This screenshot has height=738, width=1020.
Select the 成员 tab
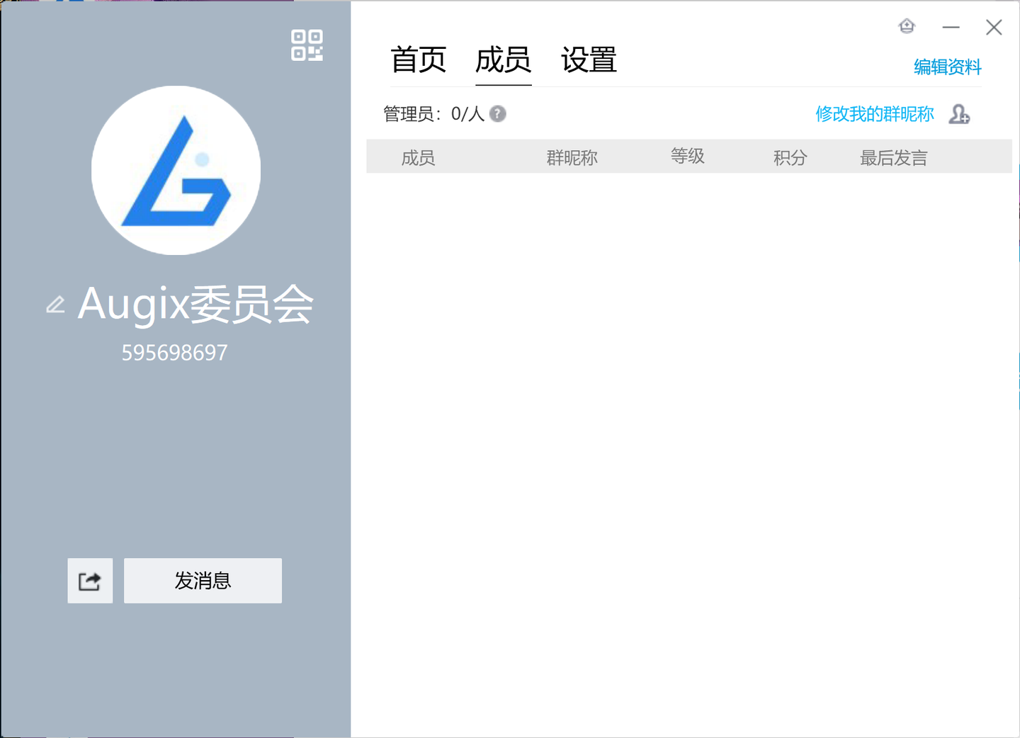pos(504,59)
